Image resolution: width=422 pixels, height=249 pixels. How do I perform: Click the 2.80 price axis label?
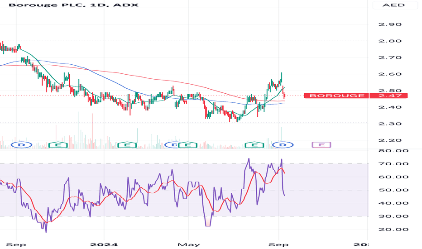[390, 41]
